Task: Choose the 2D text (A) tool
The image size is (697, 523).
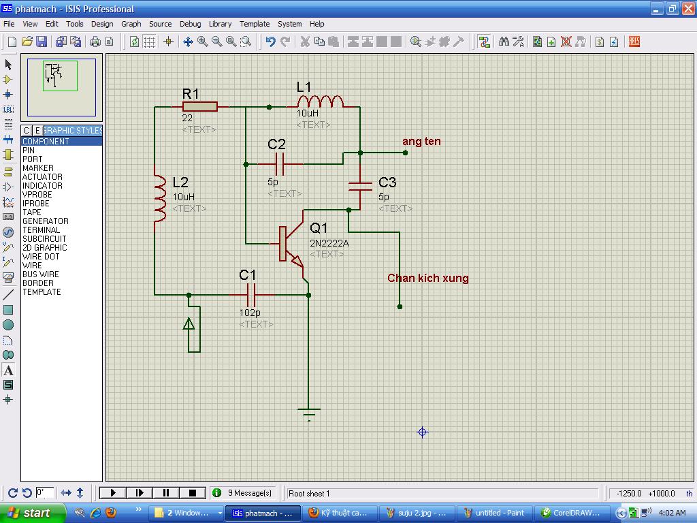Action: click(8, 370)
